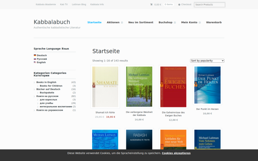Open the Mein Konto menu item

189,22
